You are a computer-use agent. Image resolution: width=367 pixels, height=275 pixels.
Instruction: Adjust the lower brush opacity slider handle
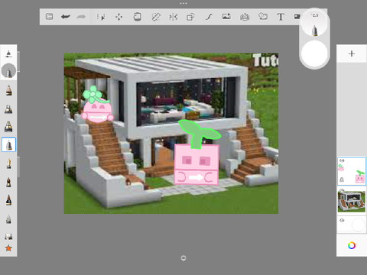18,167
